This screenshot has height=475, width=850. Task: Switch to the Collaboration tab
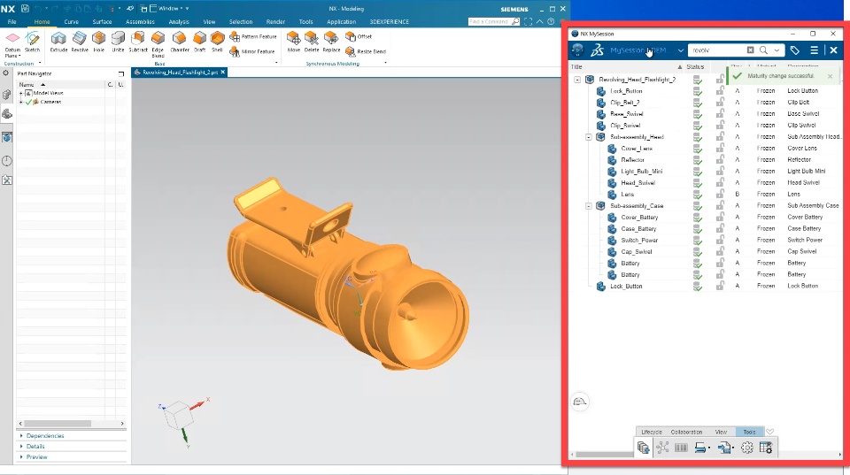(686, 432)
